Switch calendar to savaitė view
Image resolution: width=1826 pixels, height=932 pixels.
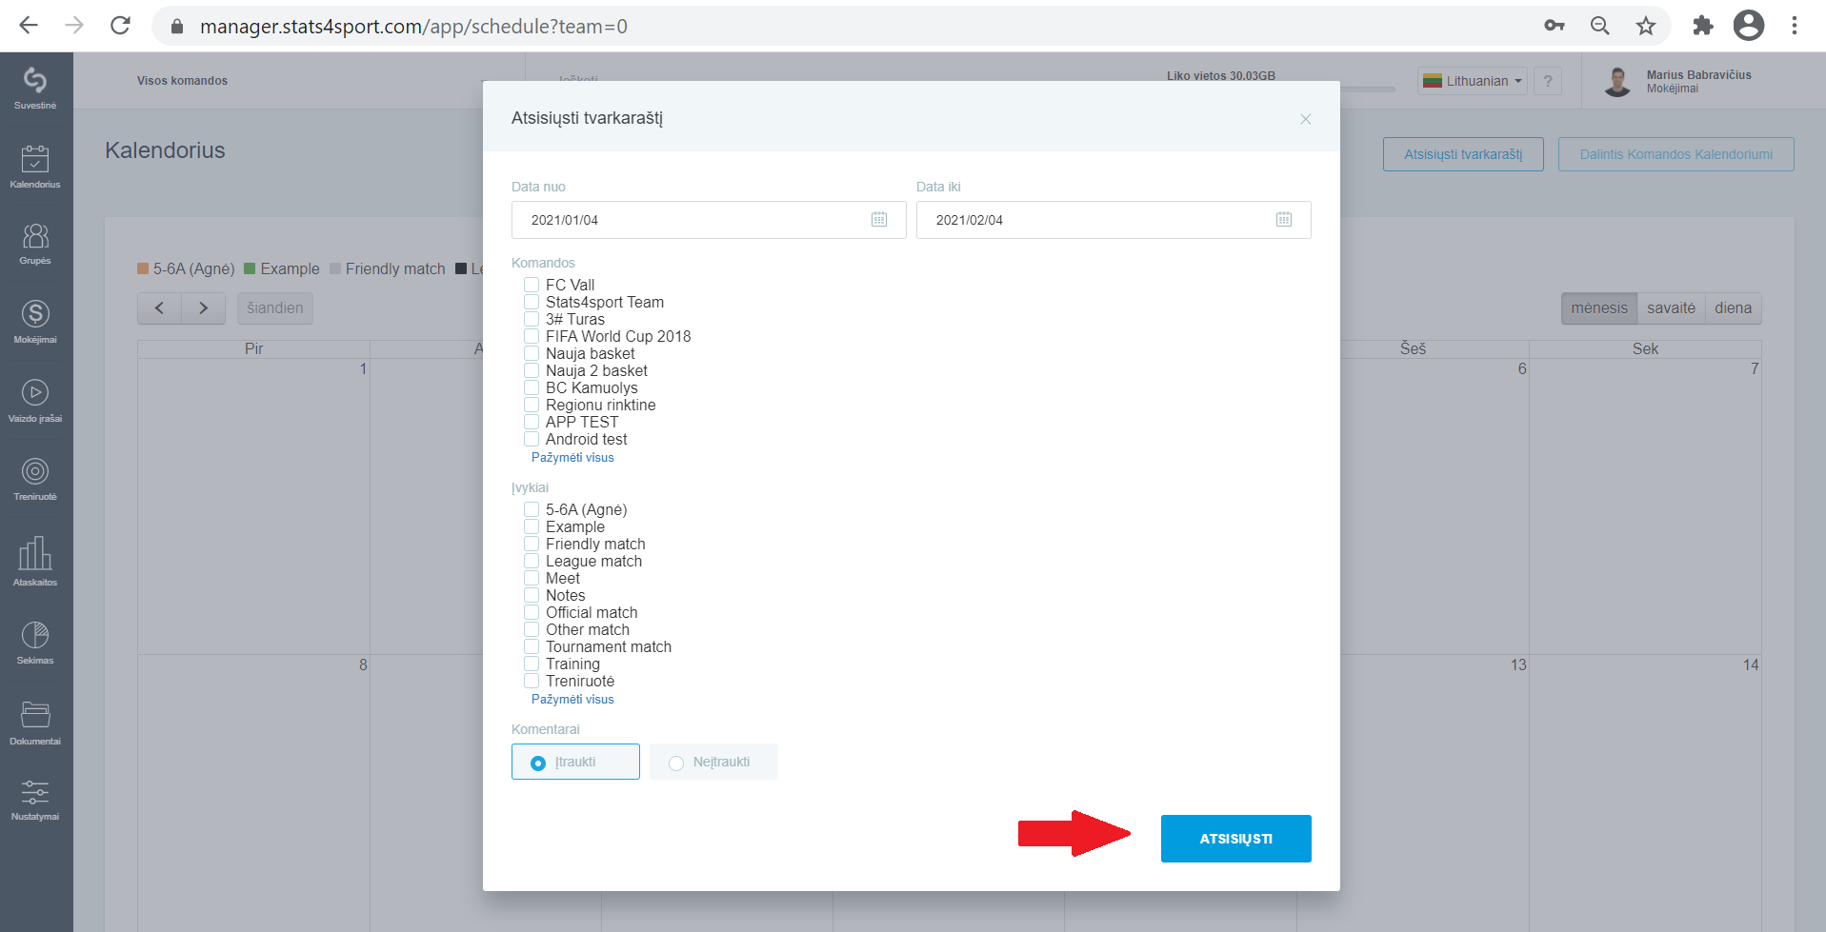(1671, 308)
